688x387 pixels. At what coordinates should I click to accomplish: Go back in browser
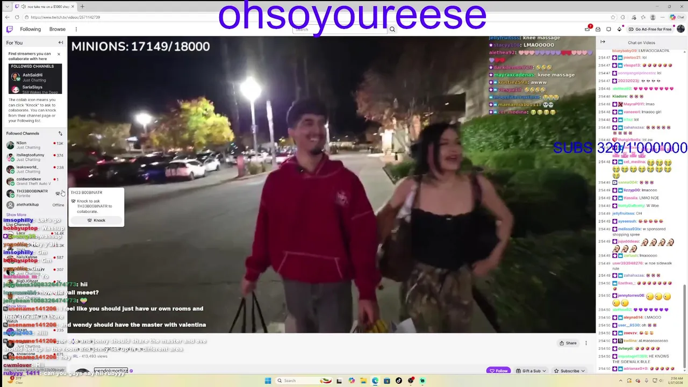click(6, 17)
